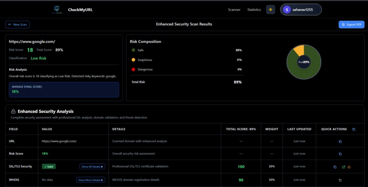Click the CheckMyURL logo icon

coord(57,10)
